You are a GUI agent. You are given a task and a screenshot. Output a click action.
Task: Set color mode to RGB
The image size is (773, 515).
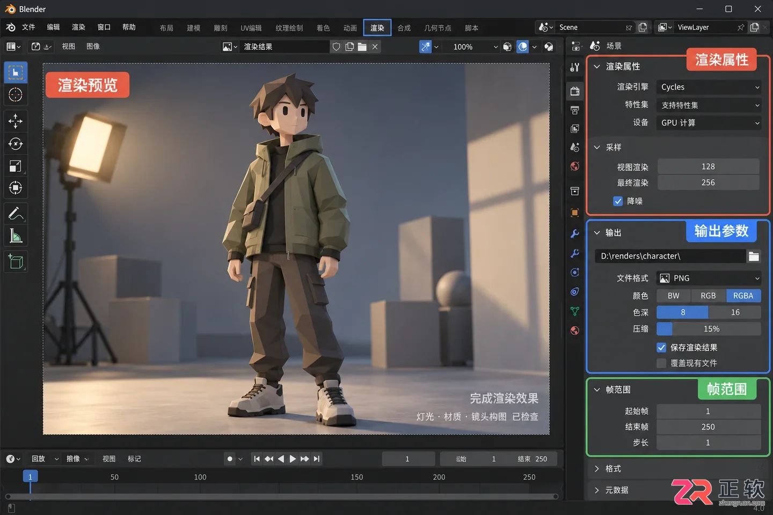pos(709,296)
